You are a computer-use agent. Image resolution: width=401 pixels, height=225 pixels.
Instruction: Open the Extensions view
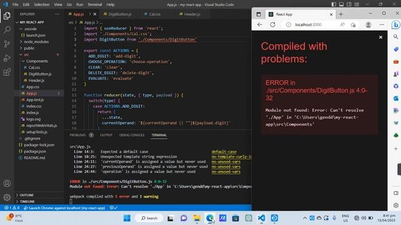[7, 72]
